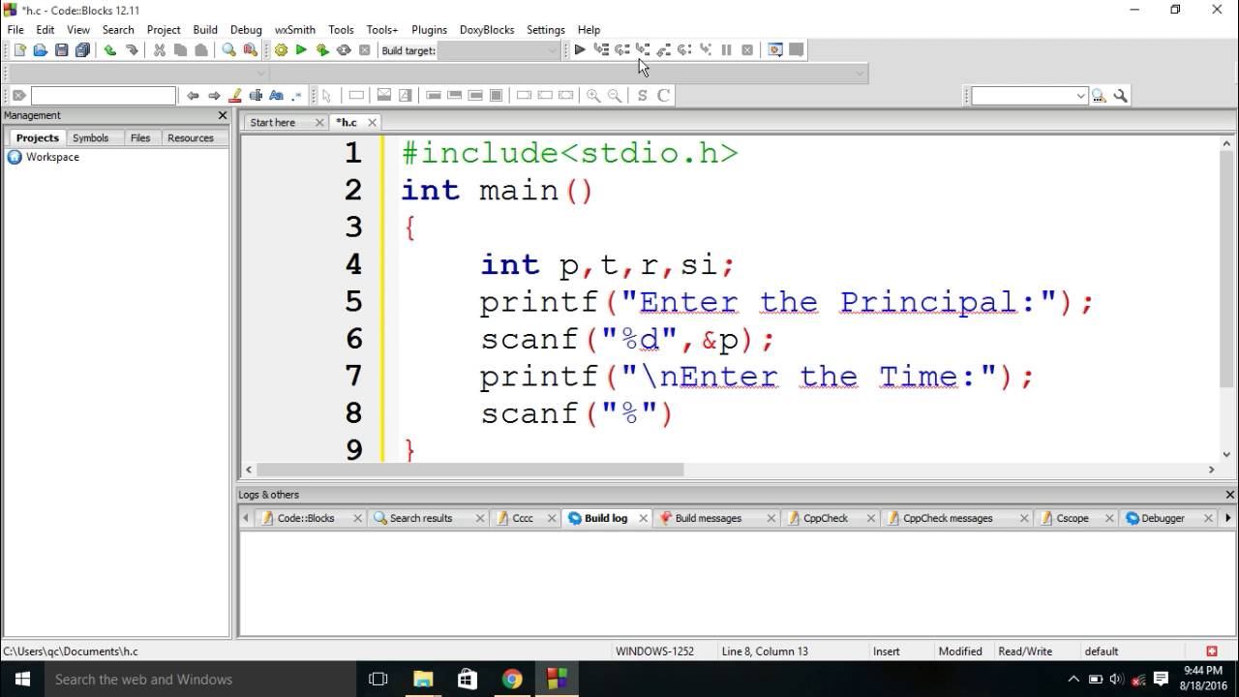1239x697 pixels.
Task: Build the project with the gear icon
Action: (281, 50)
